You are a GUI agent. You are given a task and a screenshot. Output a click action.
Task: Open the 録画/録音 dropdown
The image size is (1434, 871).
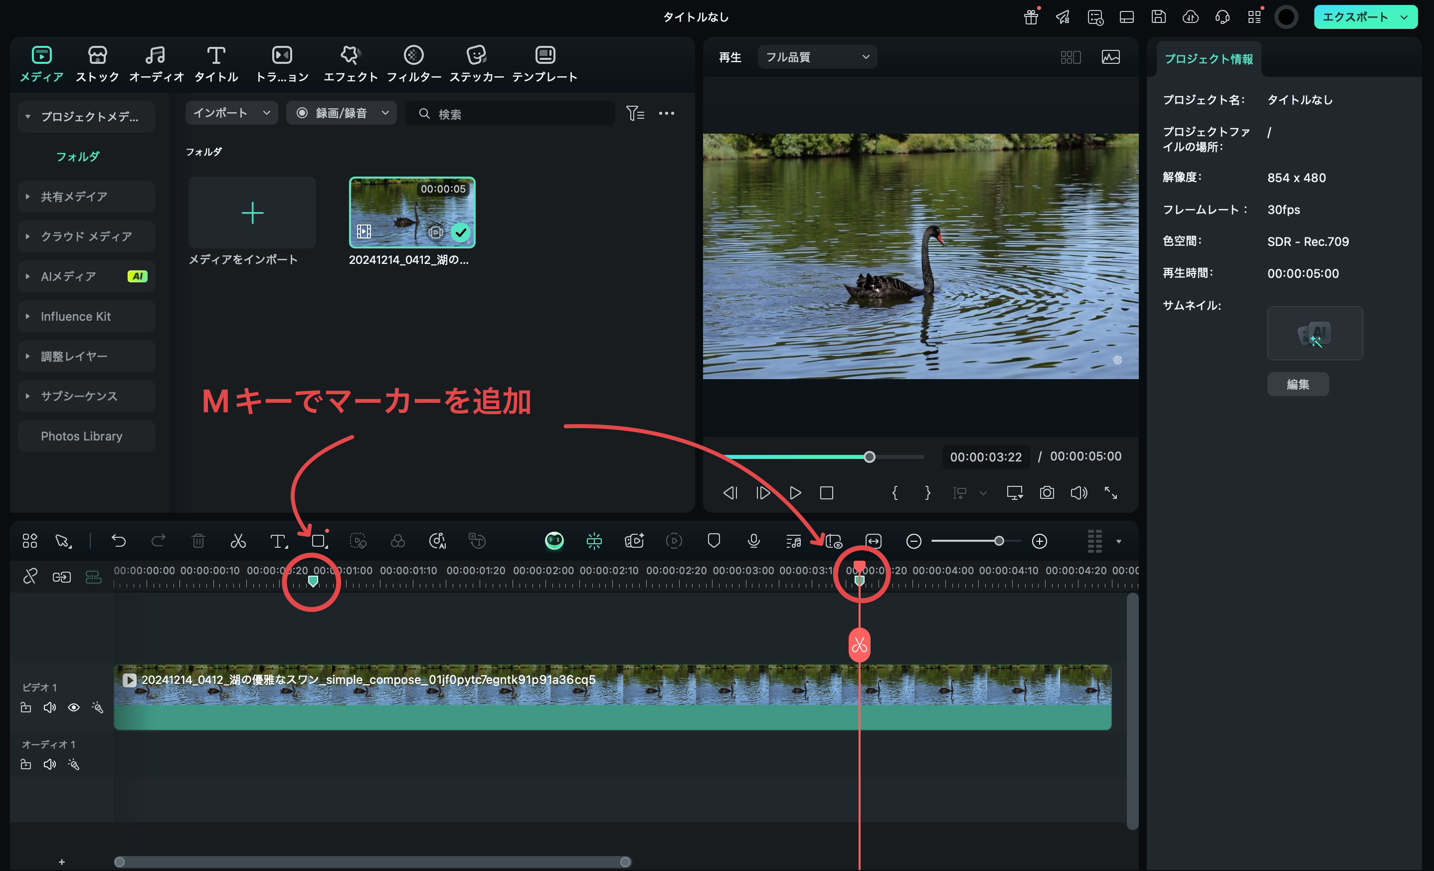341,113
